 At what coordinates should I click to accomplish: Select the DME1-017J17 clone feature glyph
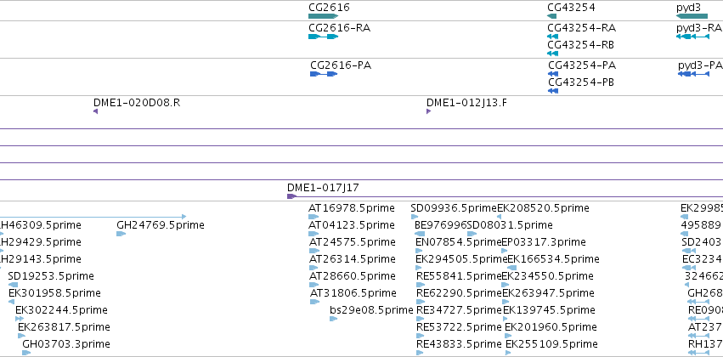[505, 196]
